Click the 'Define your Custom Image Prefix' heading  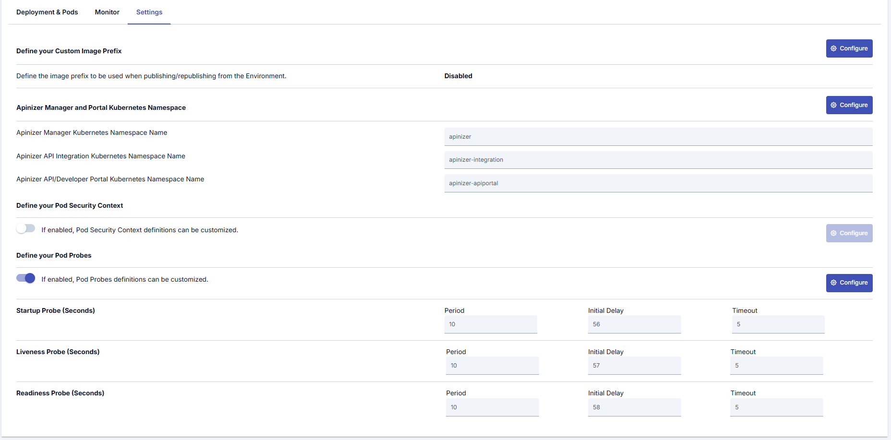pyautogui.click(x=69, y=51)
